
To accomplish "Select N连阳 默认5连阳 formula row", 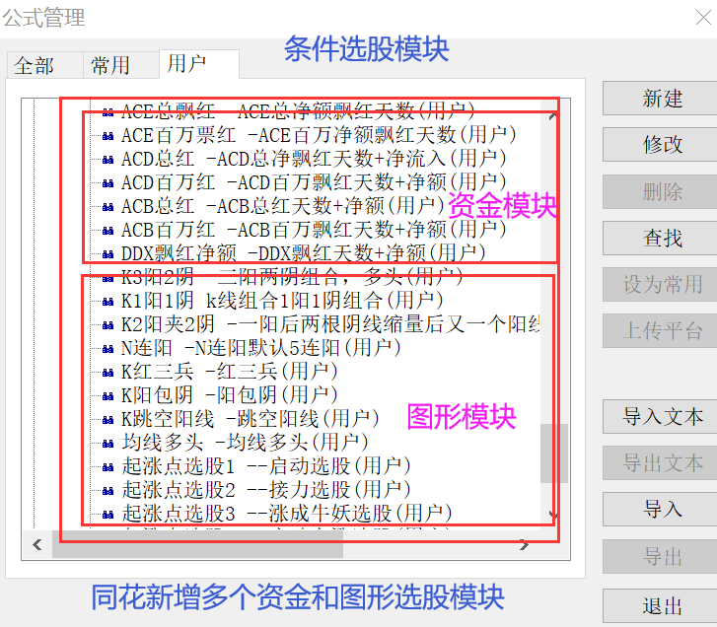I will [261, 349].
